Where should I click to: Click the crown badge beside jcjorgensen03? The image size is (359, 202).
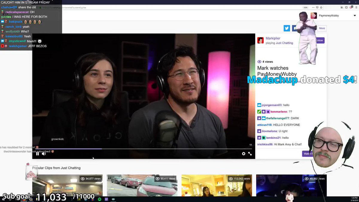click(x=259, y=105)
